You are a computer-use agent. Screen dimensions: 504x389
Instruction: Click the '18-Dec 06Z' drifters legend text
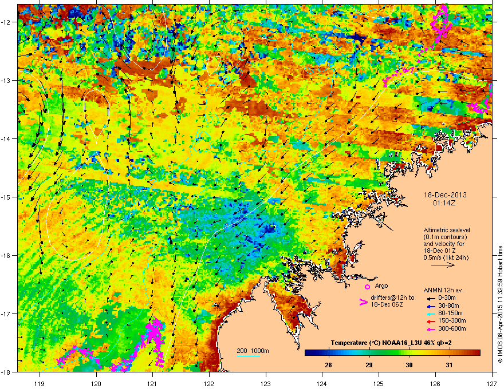(x=387, y=304)
